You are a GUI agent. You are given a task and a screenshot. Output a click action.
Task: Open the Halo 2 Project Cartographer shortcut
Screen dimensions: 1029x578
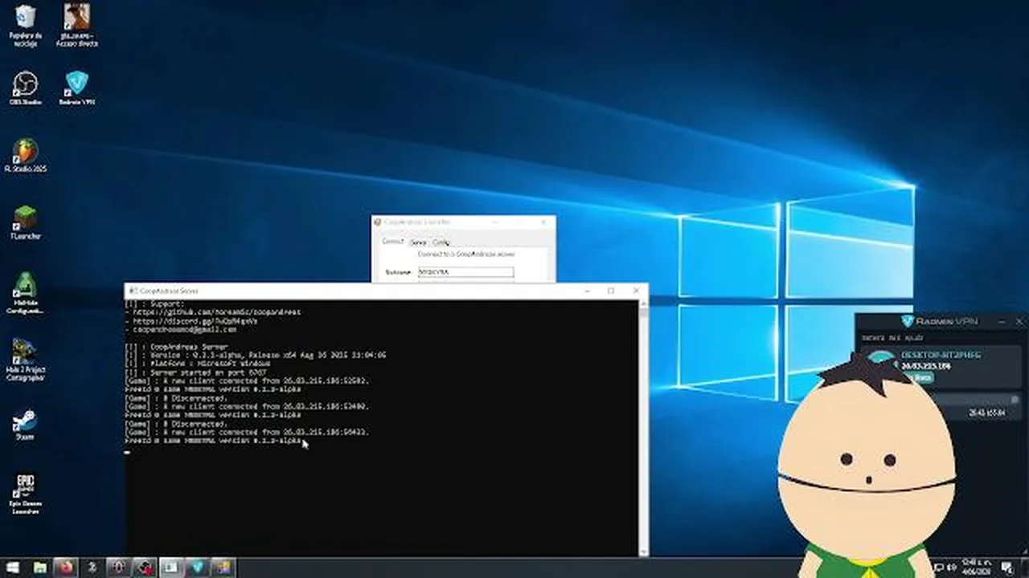point(25,359)
